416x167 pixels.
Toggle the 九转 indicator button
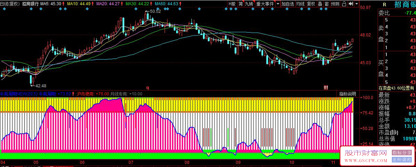pyautogui.click(x=249, y=4)
